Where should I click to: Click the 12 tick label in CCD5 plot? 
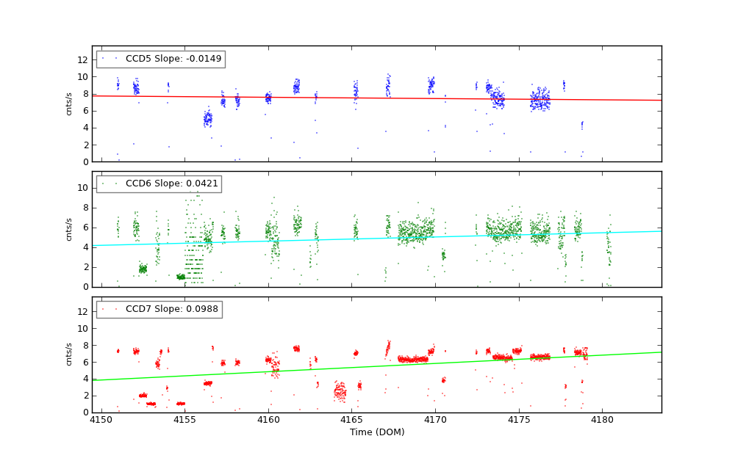83,59
